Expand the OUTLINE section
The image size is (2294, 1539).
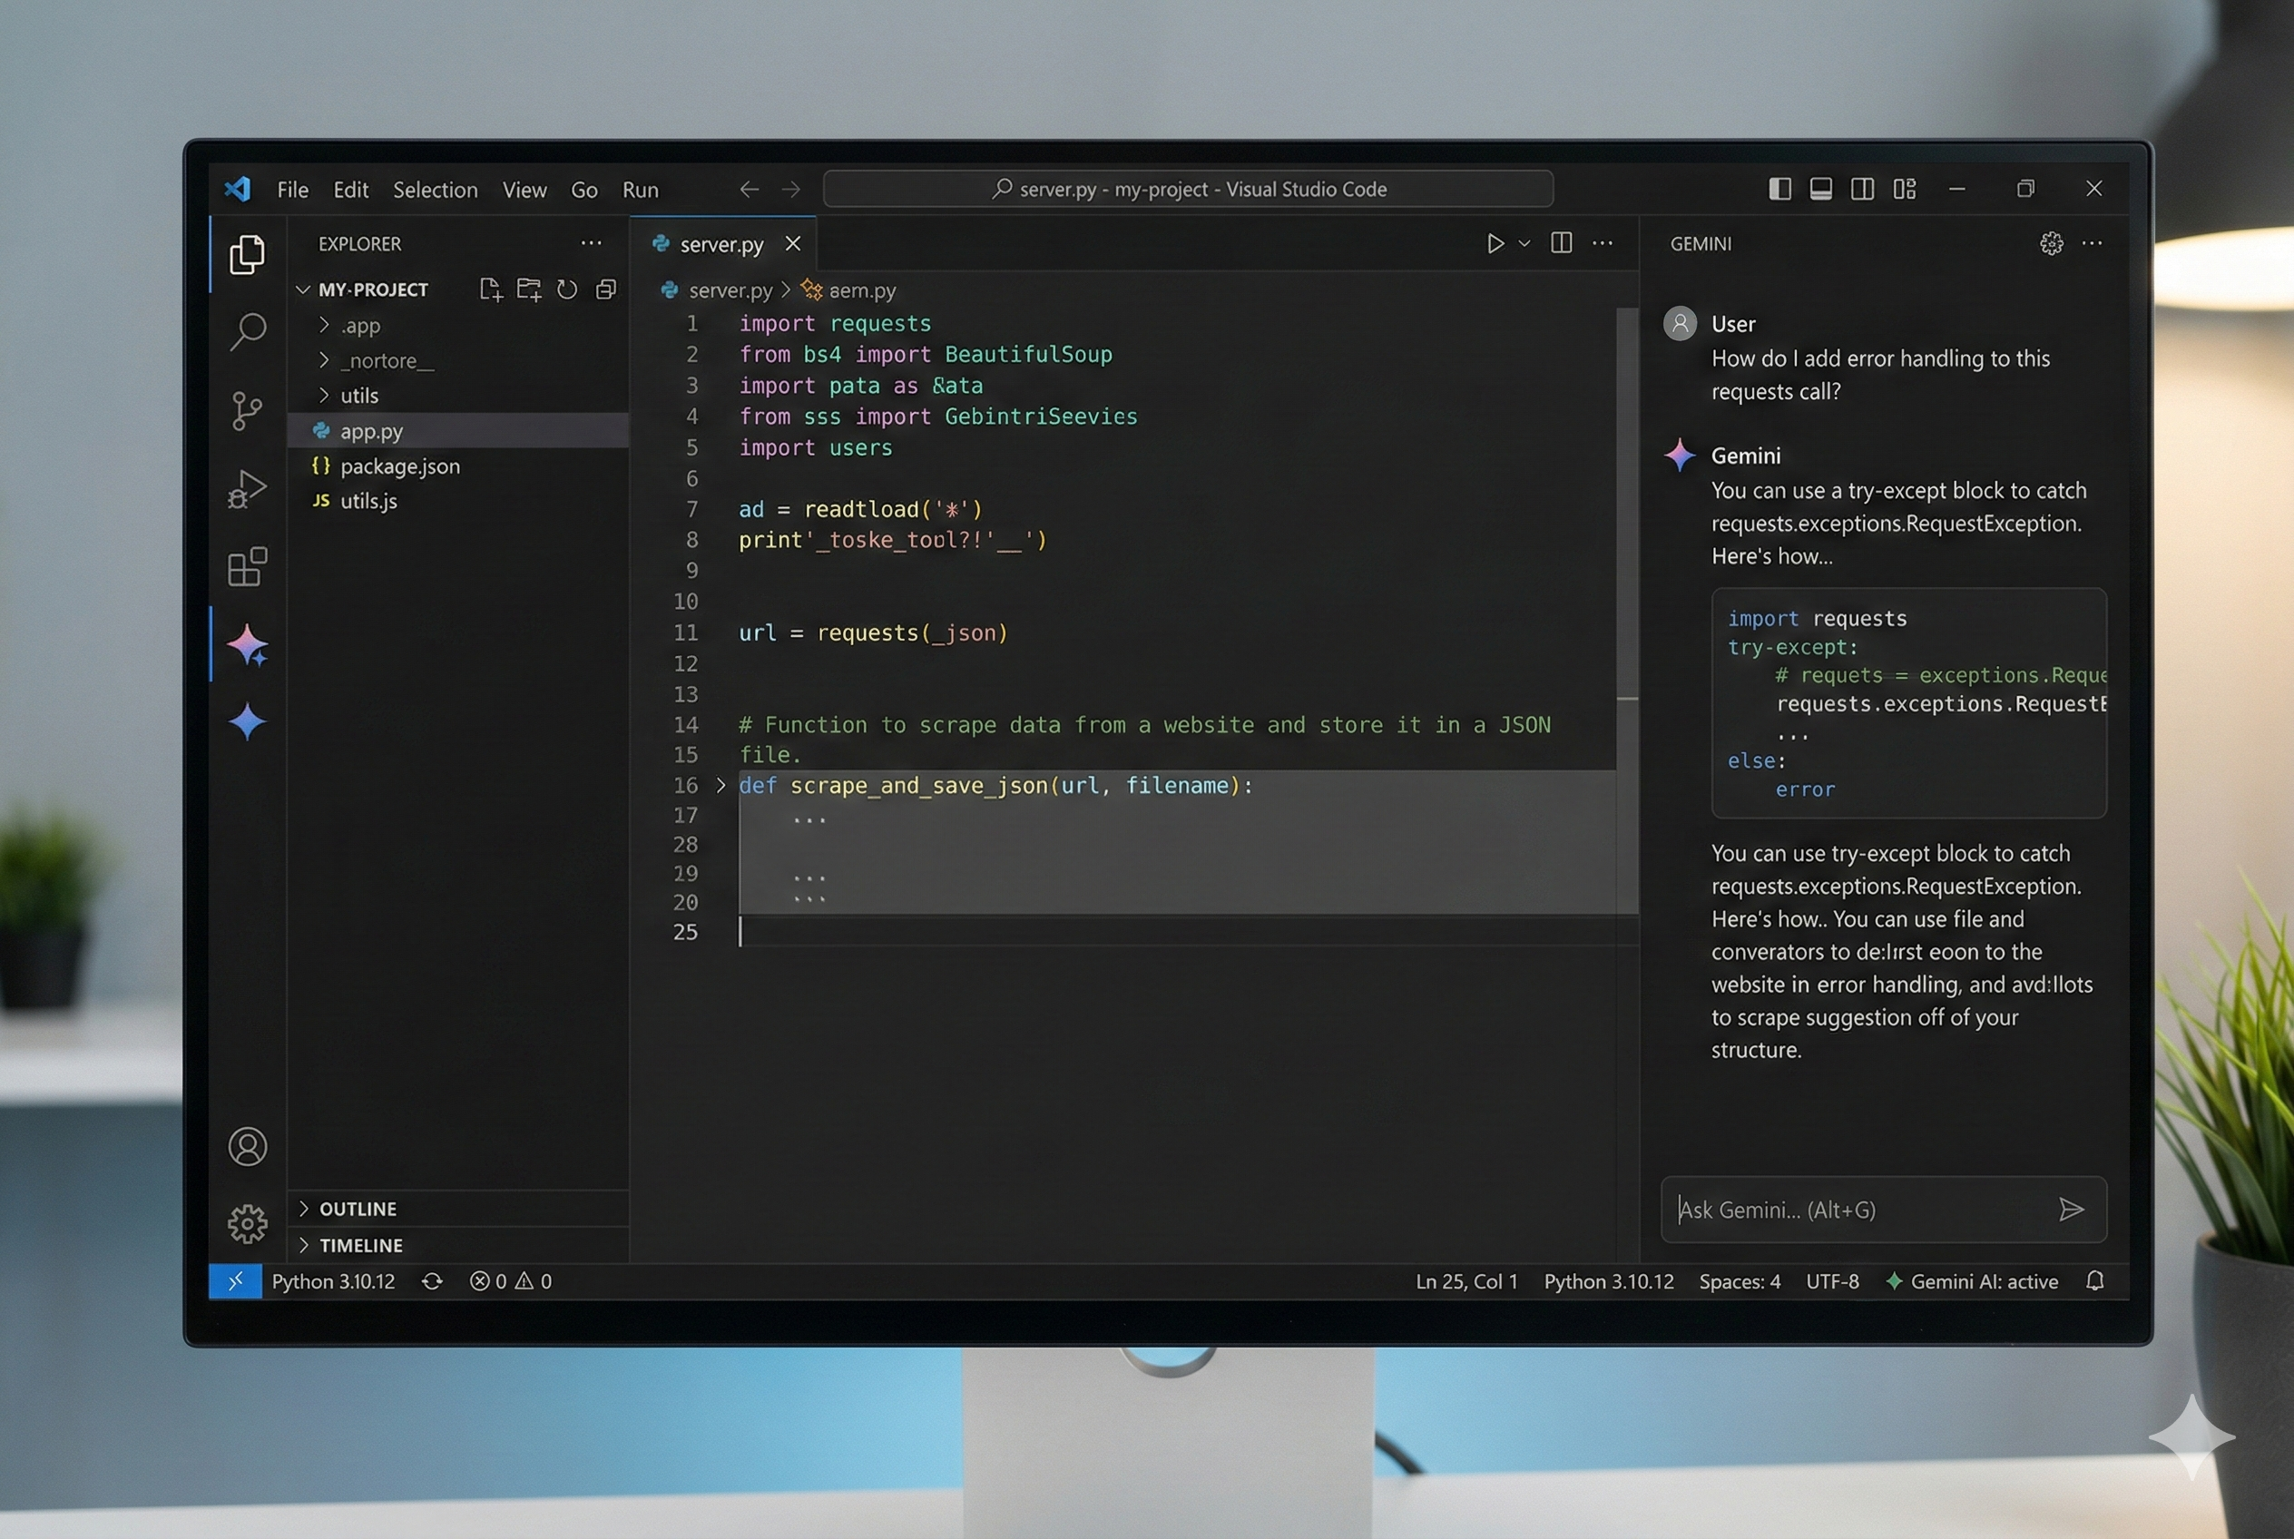click(x=358, y=1208)
